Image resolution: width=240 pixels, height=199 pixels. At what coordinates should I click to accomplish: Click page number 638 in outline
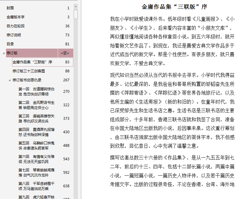(66, 186)
